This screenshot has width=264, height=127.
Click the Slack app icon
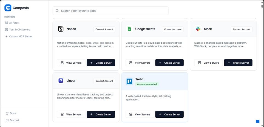[x=198, y=29]
